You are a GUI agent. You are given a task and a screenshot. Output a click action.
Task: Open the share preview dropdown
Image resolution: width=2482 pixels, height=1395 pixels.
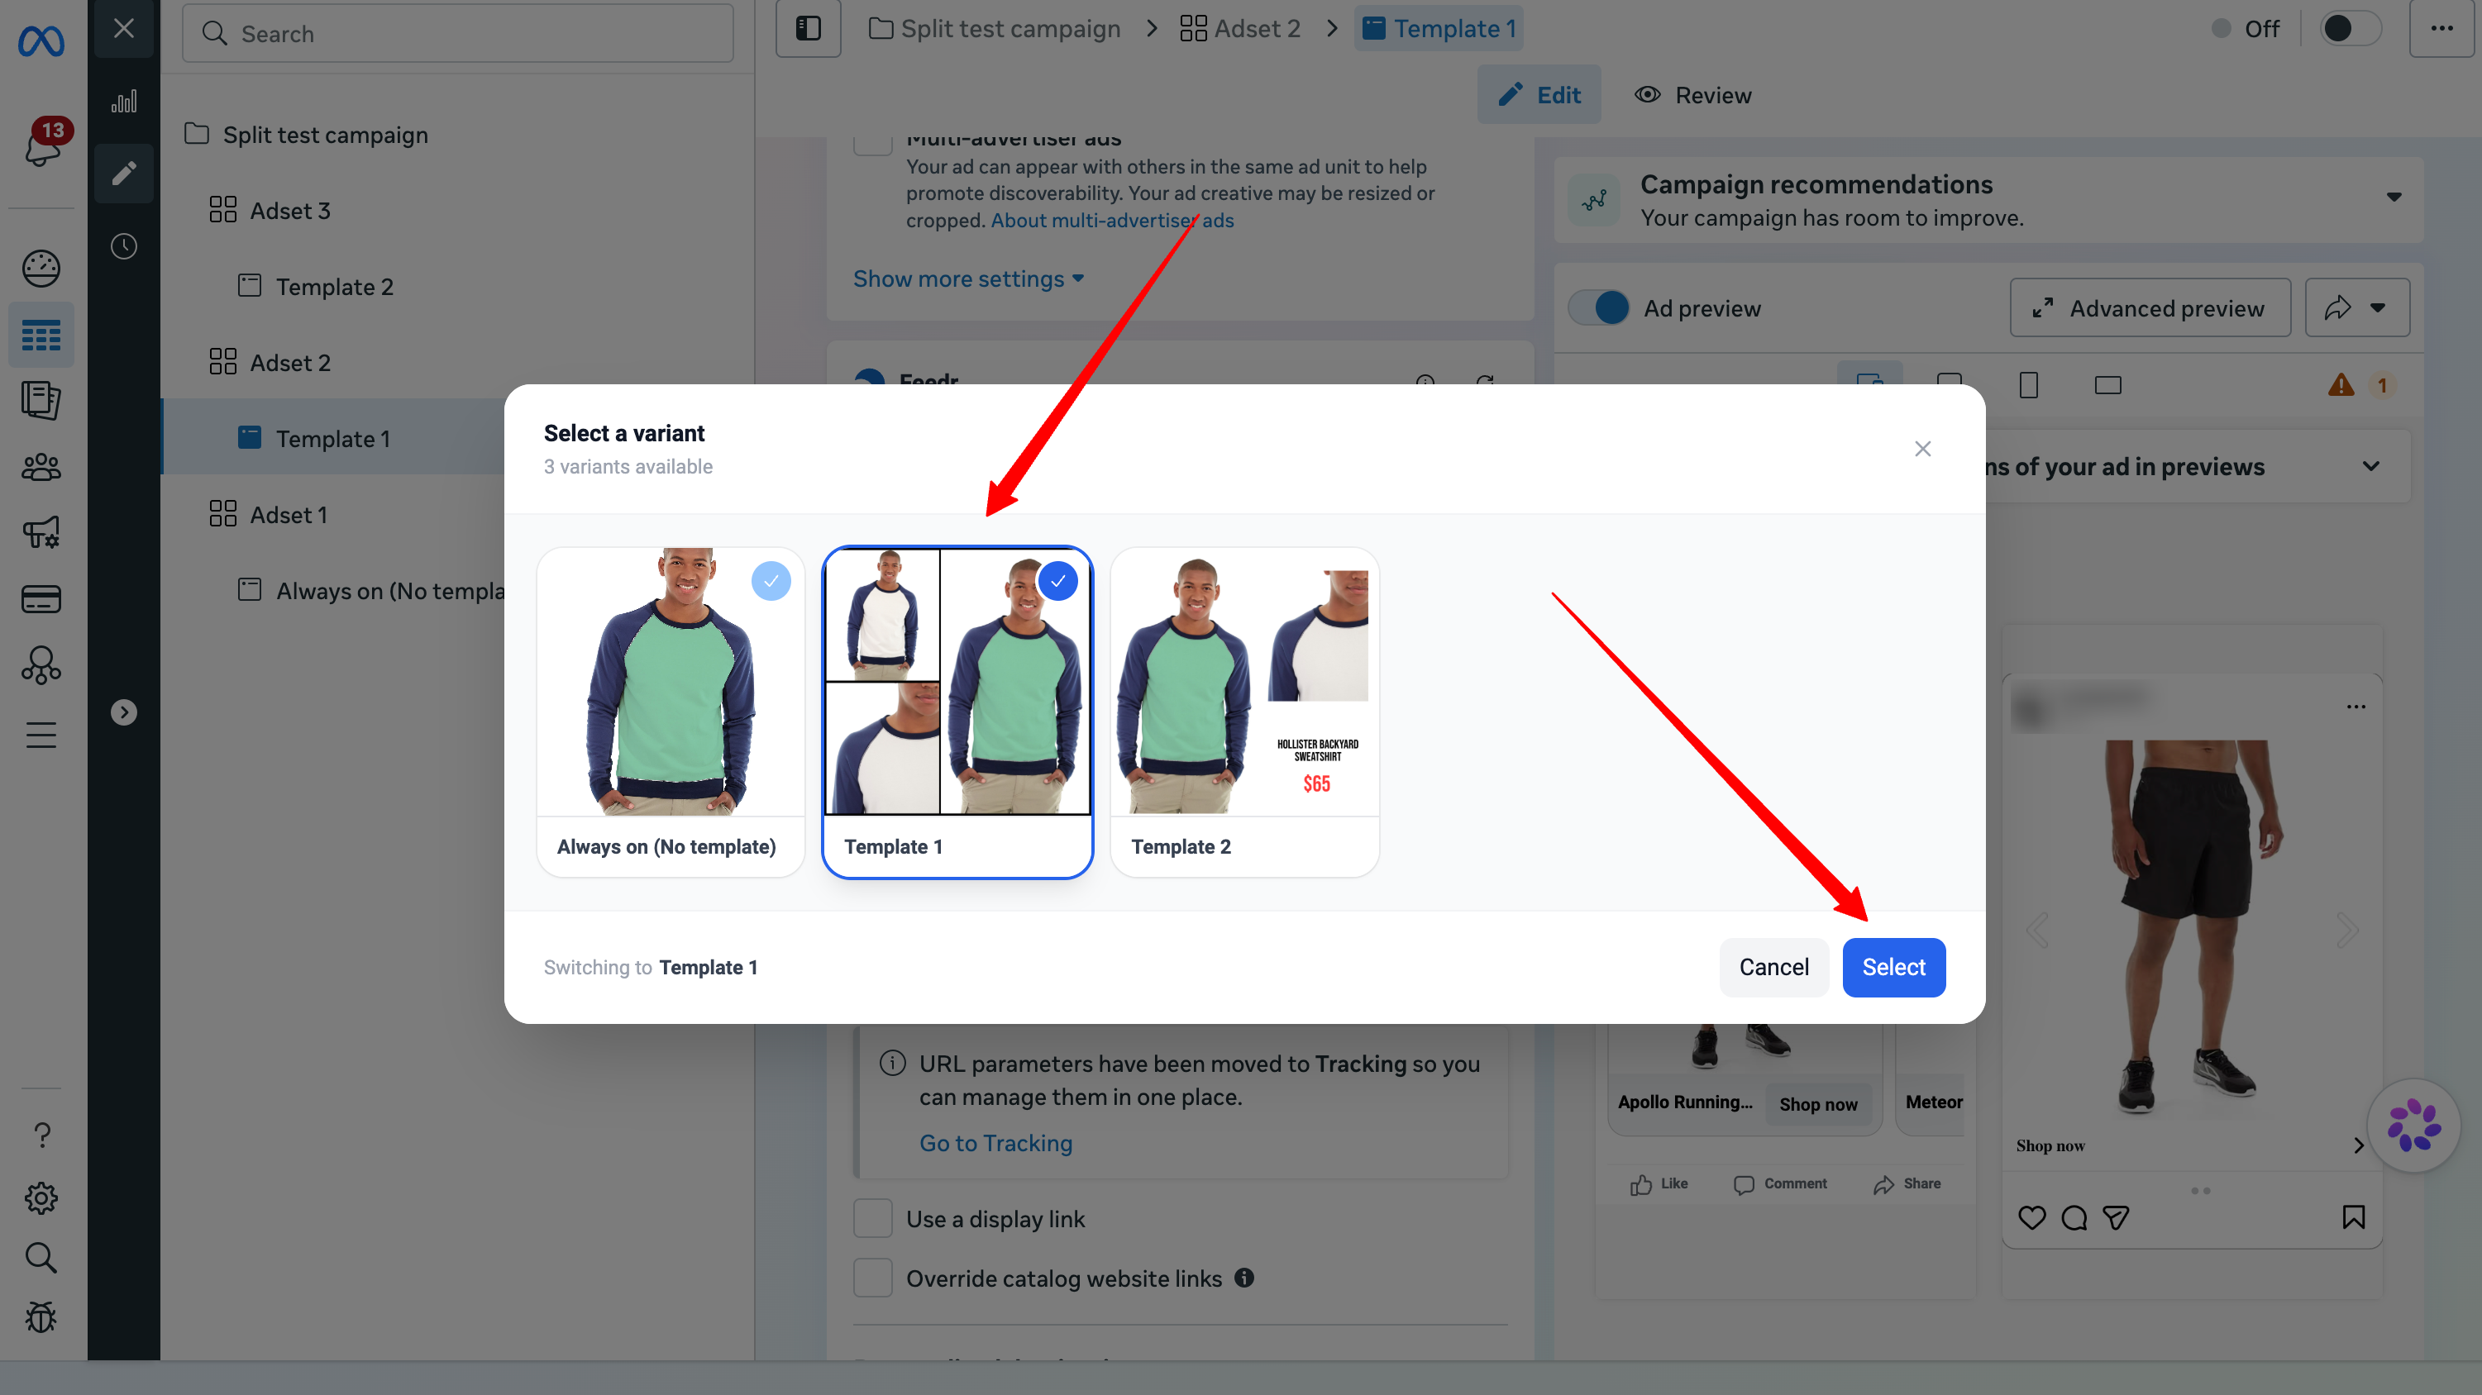[2357, 308]
